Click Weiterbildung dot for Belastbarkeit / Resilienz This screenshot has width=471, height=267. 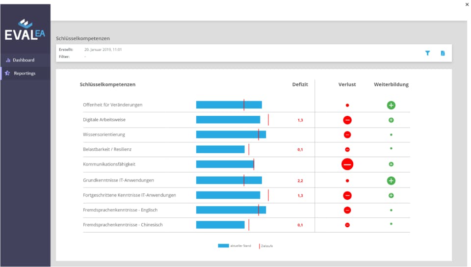click(391, 148)
